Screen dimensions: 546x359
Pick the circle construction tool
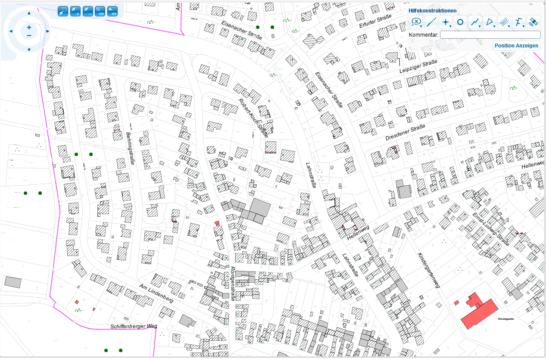pos(460,22)
